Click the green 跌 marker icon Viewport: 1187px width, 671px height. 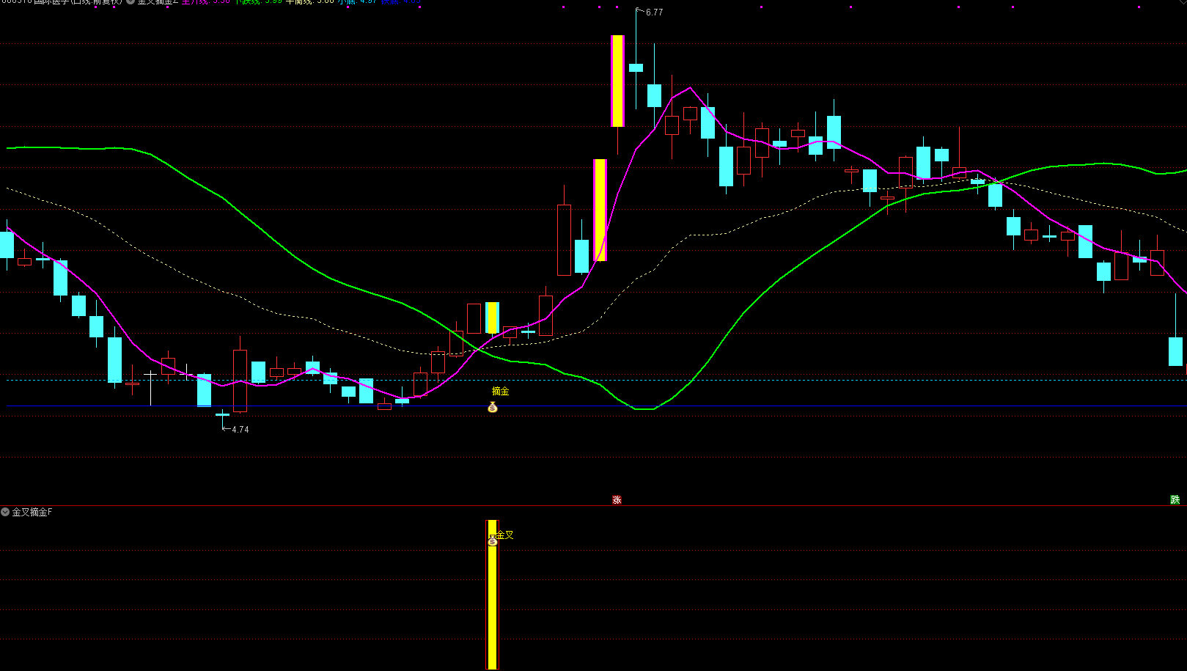1175,500
